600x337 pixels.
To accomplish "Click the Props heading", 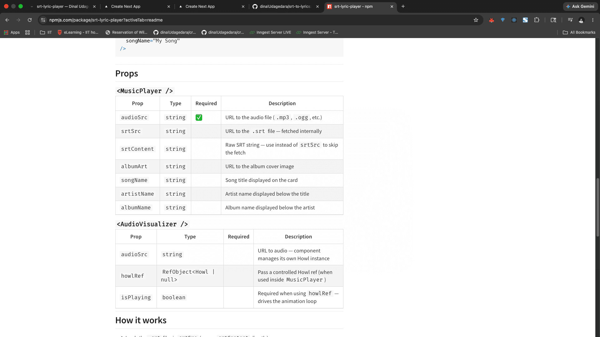I will [127, 74].
